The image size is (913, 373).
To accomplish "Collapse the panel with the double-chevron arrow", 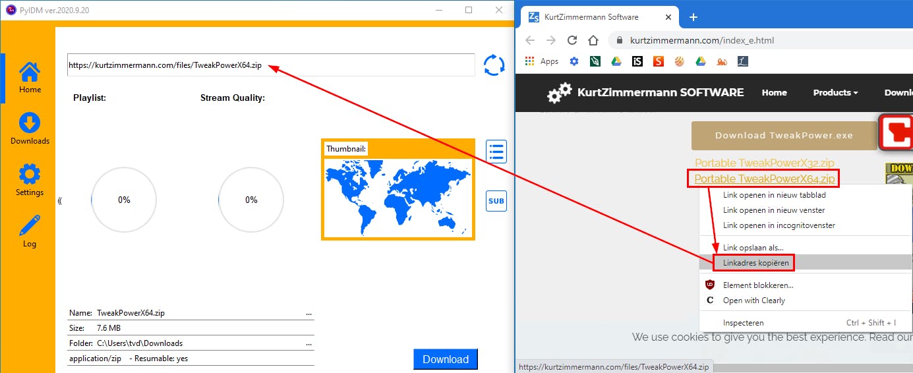I will 59,201.
